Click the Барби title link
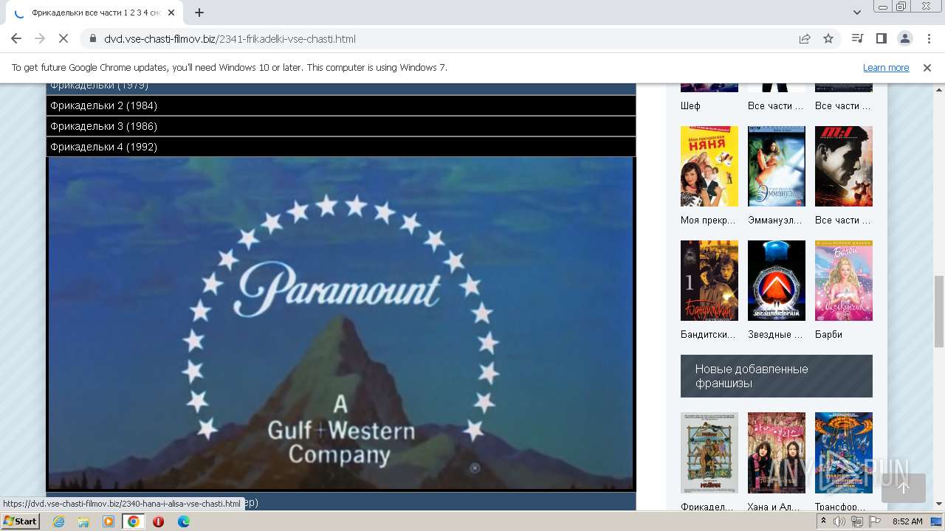The width and height of the screenshot is (945, 531). (828, 335)
